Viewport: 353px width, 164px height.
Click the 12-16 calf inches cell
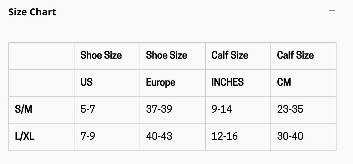coord(238,137)
